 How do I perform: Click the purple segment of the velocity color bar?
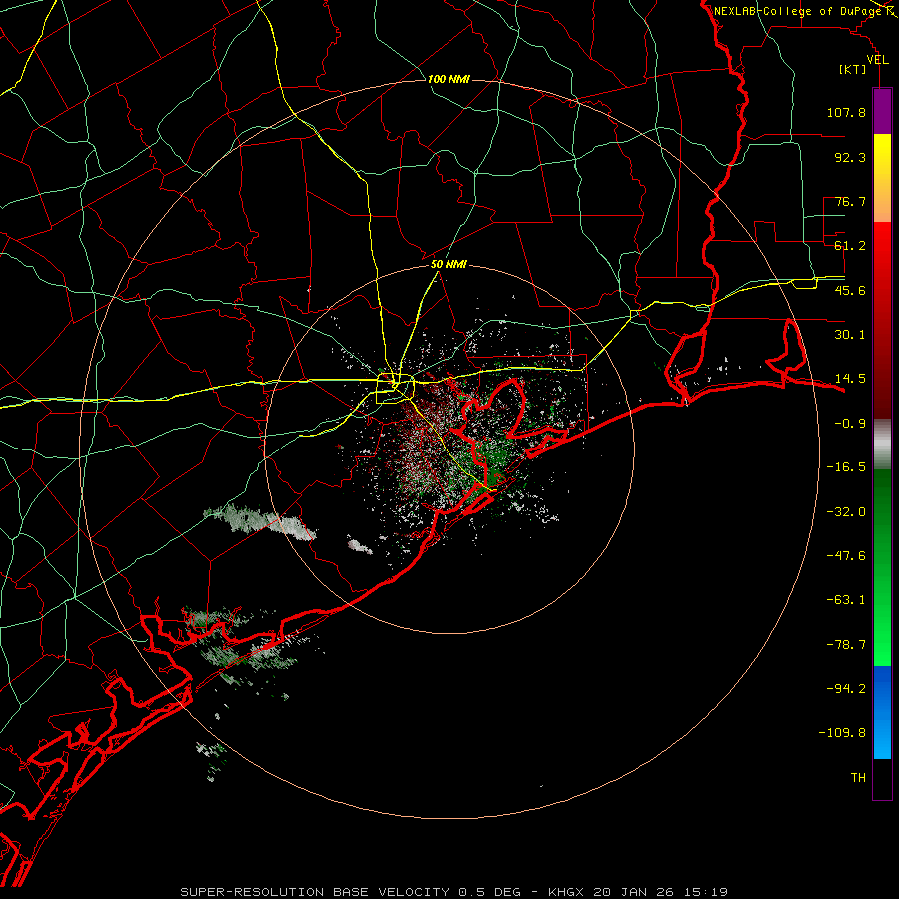[882, 111]
